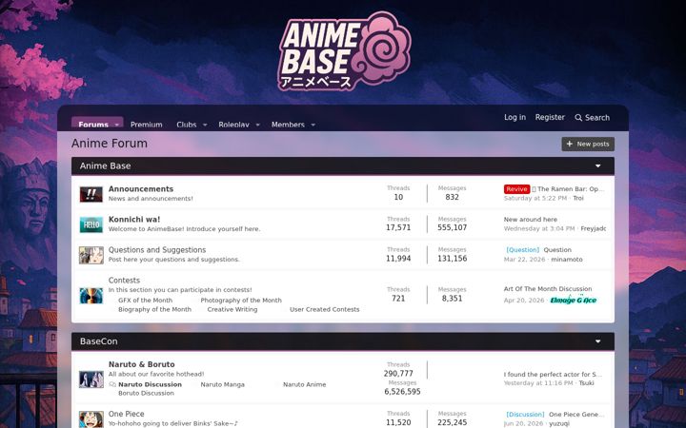Open the Konnichi wa! forum link
The height and width of the screenshot is (428, 686).
point(134,220)
